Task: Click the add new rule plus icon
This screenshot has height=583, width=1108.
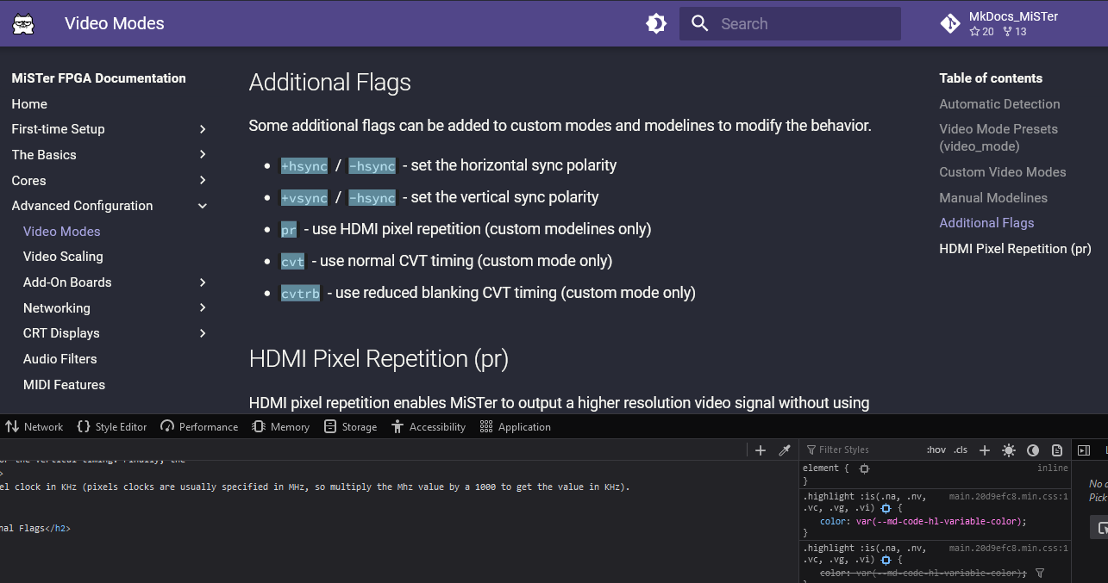Action: pos(986,450)
